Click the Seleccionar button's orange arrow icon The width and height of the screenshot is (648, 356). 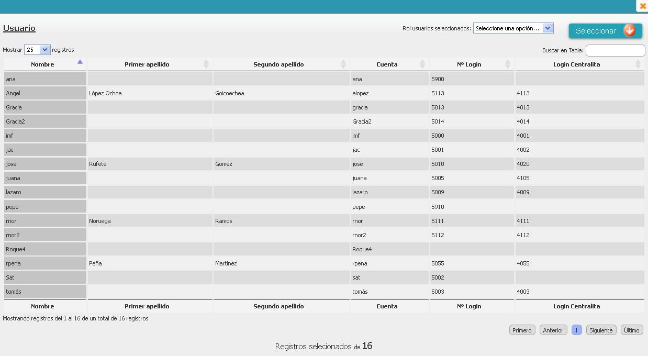pyautogui.click(x=629, y=30)
